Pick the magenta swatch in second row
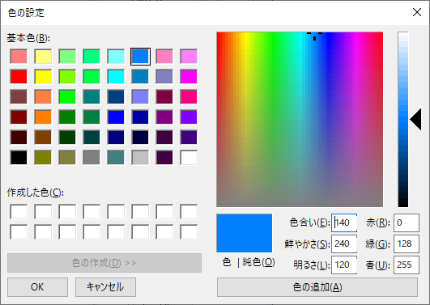 point(189,77)
